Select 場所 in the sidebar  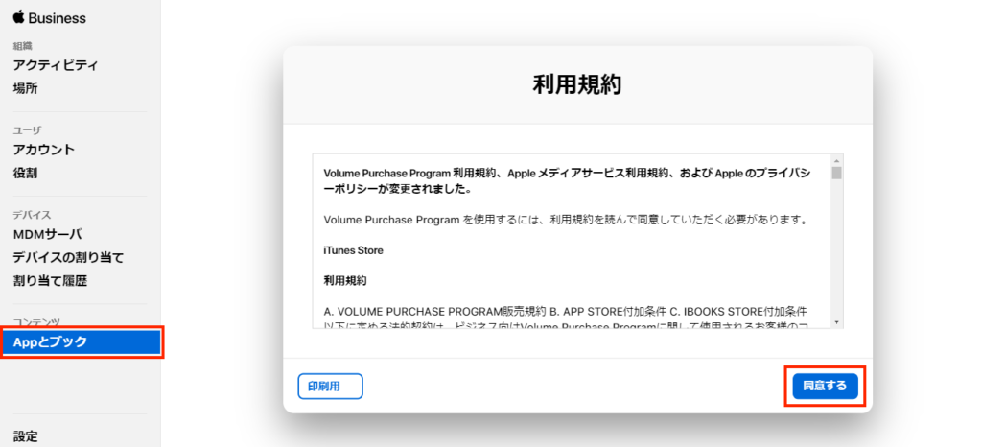26,89
